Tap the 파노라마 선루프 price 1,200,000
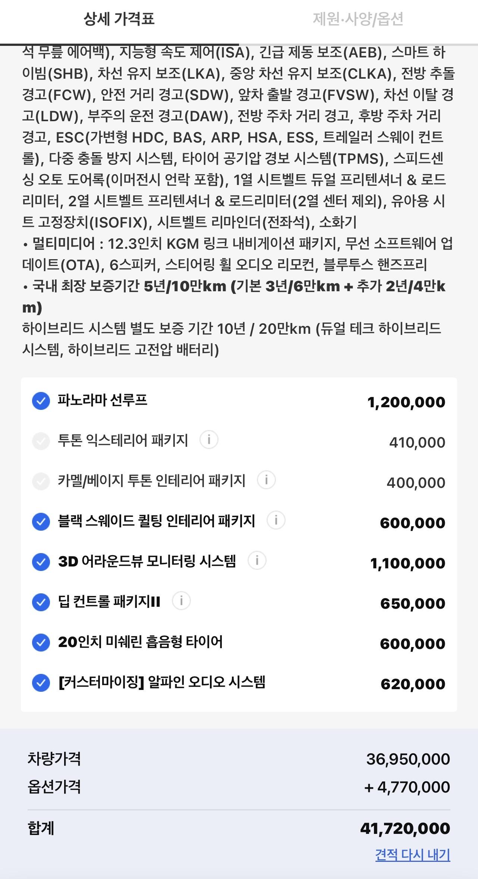This screenshot has width=478, height=879. [406, 402]
